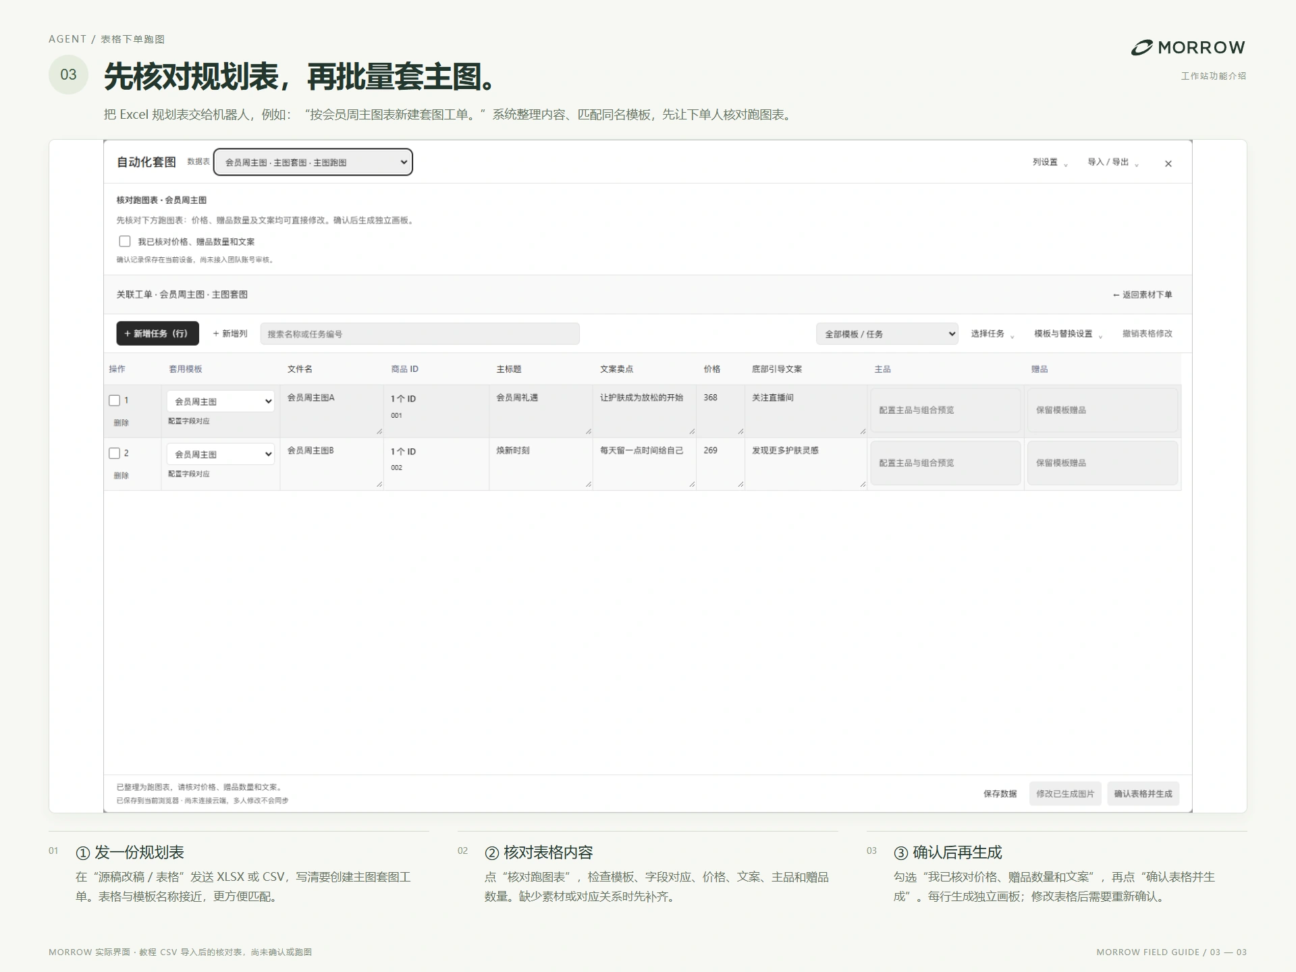Open the 全部模板 / 任务 filter dropdown
1296x972 pixels.
tap(887, 333)
